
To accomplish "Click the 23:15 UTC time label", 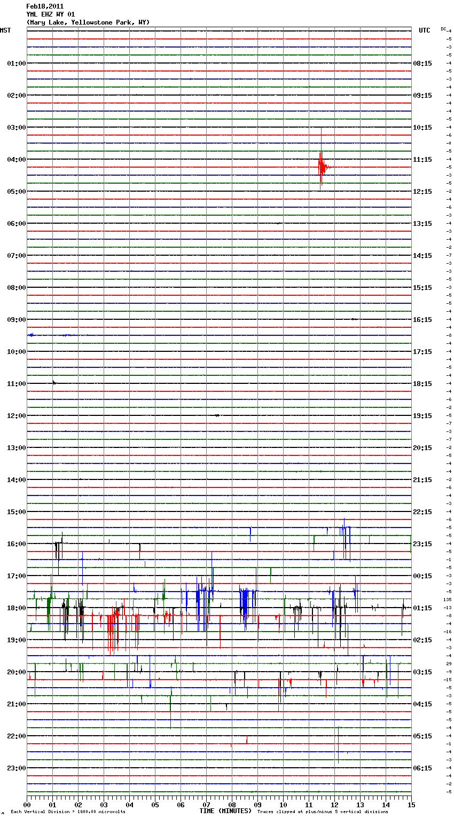I will point(422,544).
